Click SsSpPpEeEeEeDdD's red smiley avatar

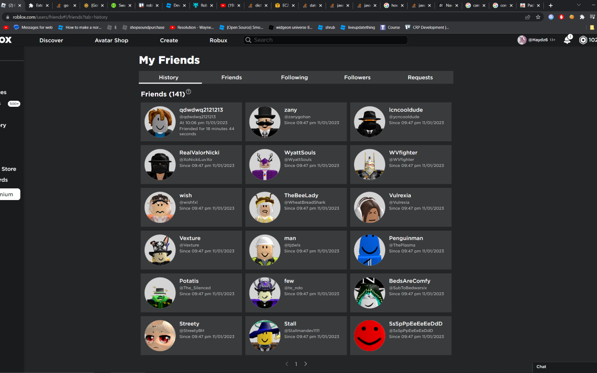coord(369,336)
